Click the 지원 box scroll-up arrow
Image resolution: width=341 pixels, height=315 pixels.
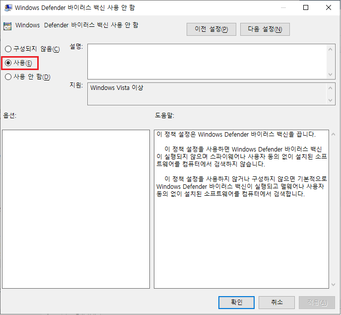(330, 88)
